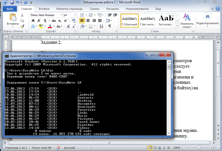Open the highlight color dropdown arrow
This screenshot has width=222, height=151.
coord(45,26)
